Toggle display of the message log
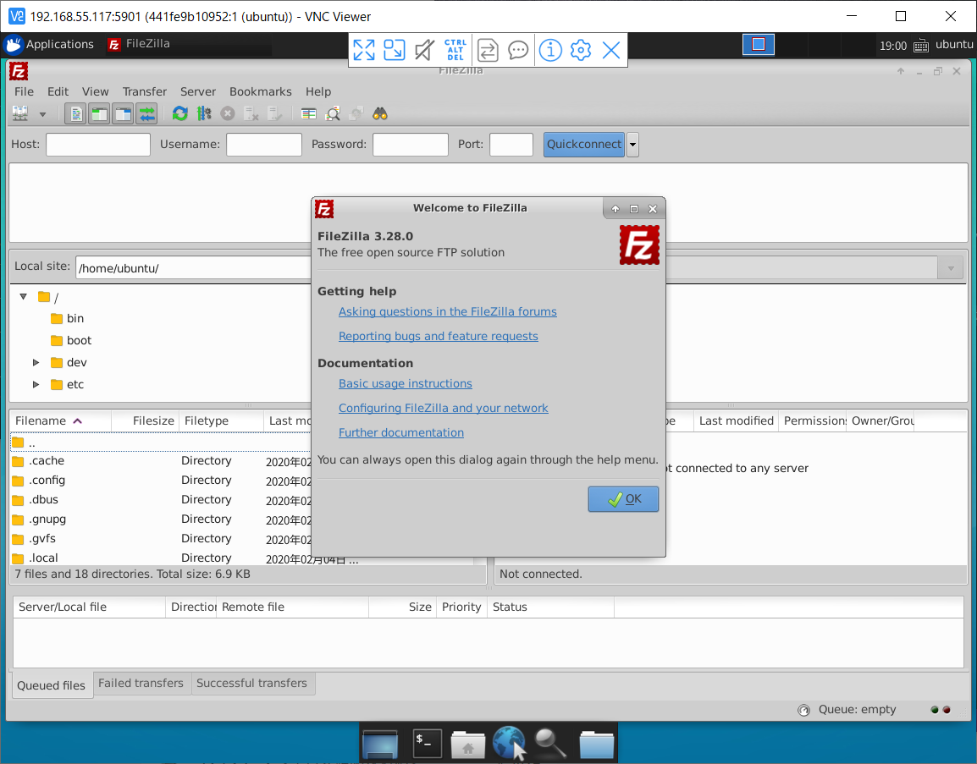 (x=75, y=113)
